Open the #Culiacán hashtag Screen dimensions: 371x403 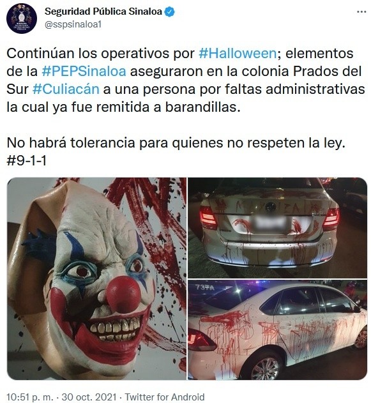pyautogui.click(x=66, y=89)
